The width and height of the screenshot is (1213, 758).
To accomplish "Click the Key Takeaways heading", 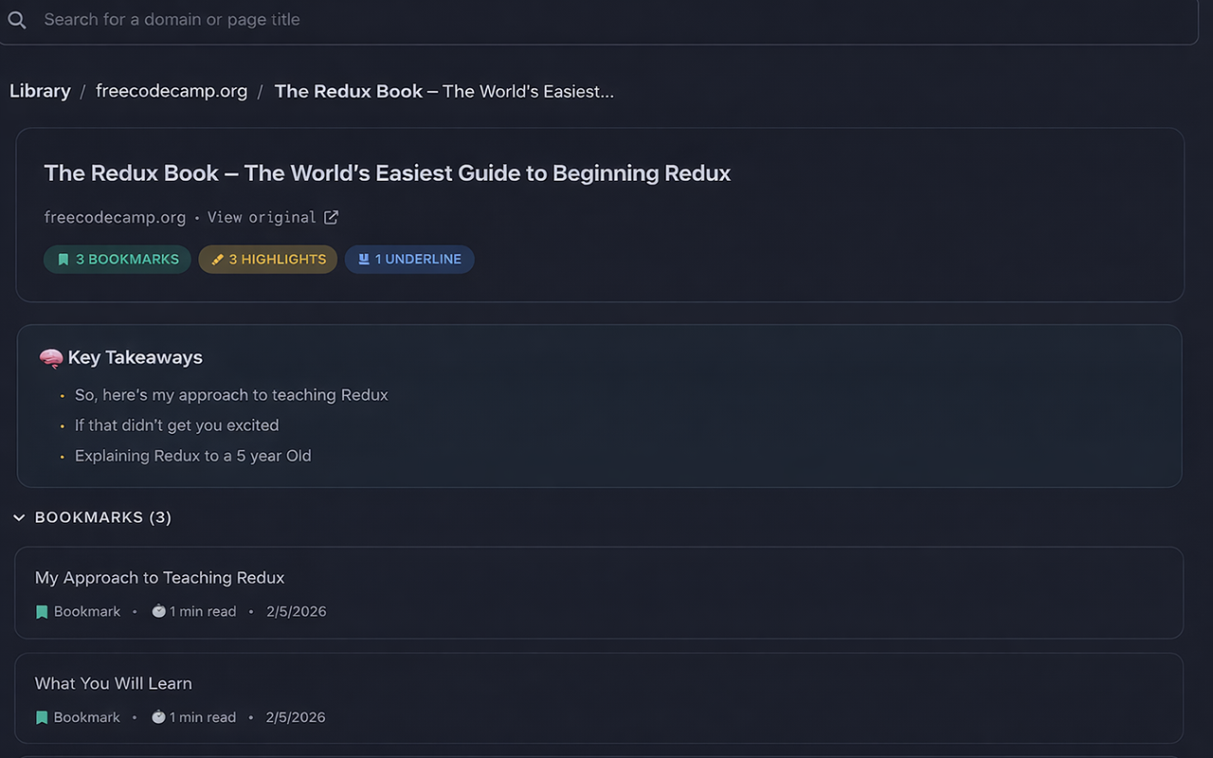I will point(136,357).
